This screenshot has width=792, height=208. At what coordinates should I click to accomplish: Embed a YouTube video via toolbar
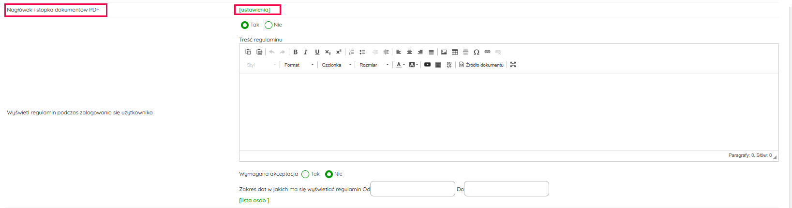point(427,65)
